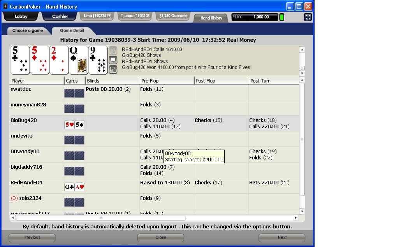Click the horizontal scrollbar thumb
Image resolution: width=408 pixels, height=247 pixels.
(x=101, y=218)
